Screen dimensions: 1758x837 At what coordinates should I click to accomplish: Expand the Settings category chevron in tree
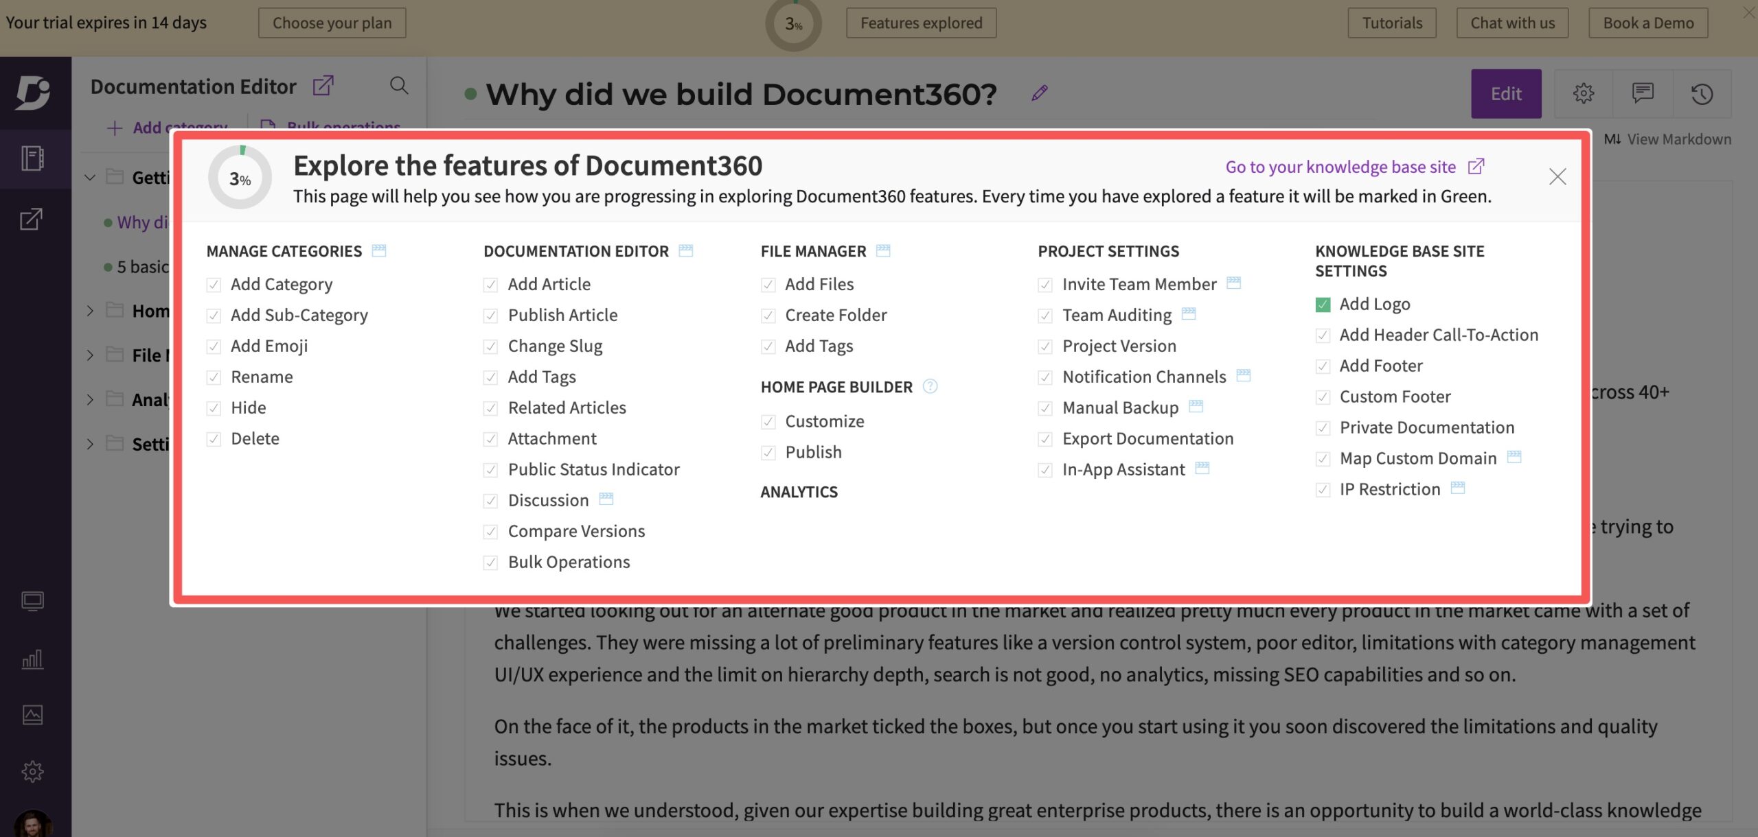click(90, 444)
